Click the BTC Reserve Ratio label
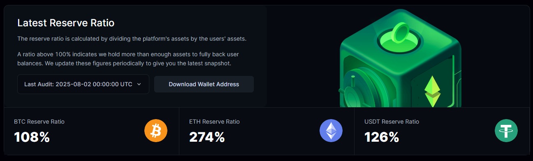 (x=39, y=122)
